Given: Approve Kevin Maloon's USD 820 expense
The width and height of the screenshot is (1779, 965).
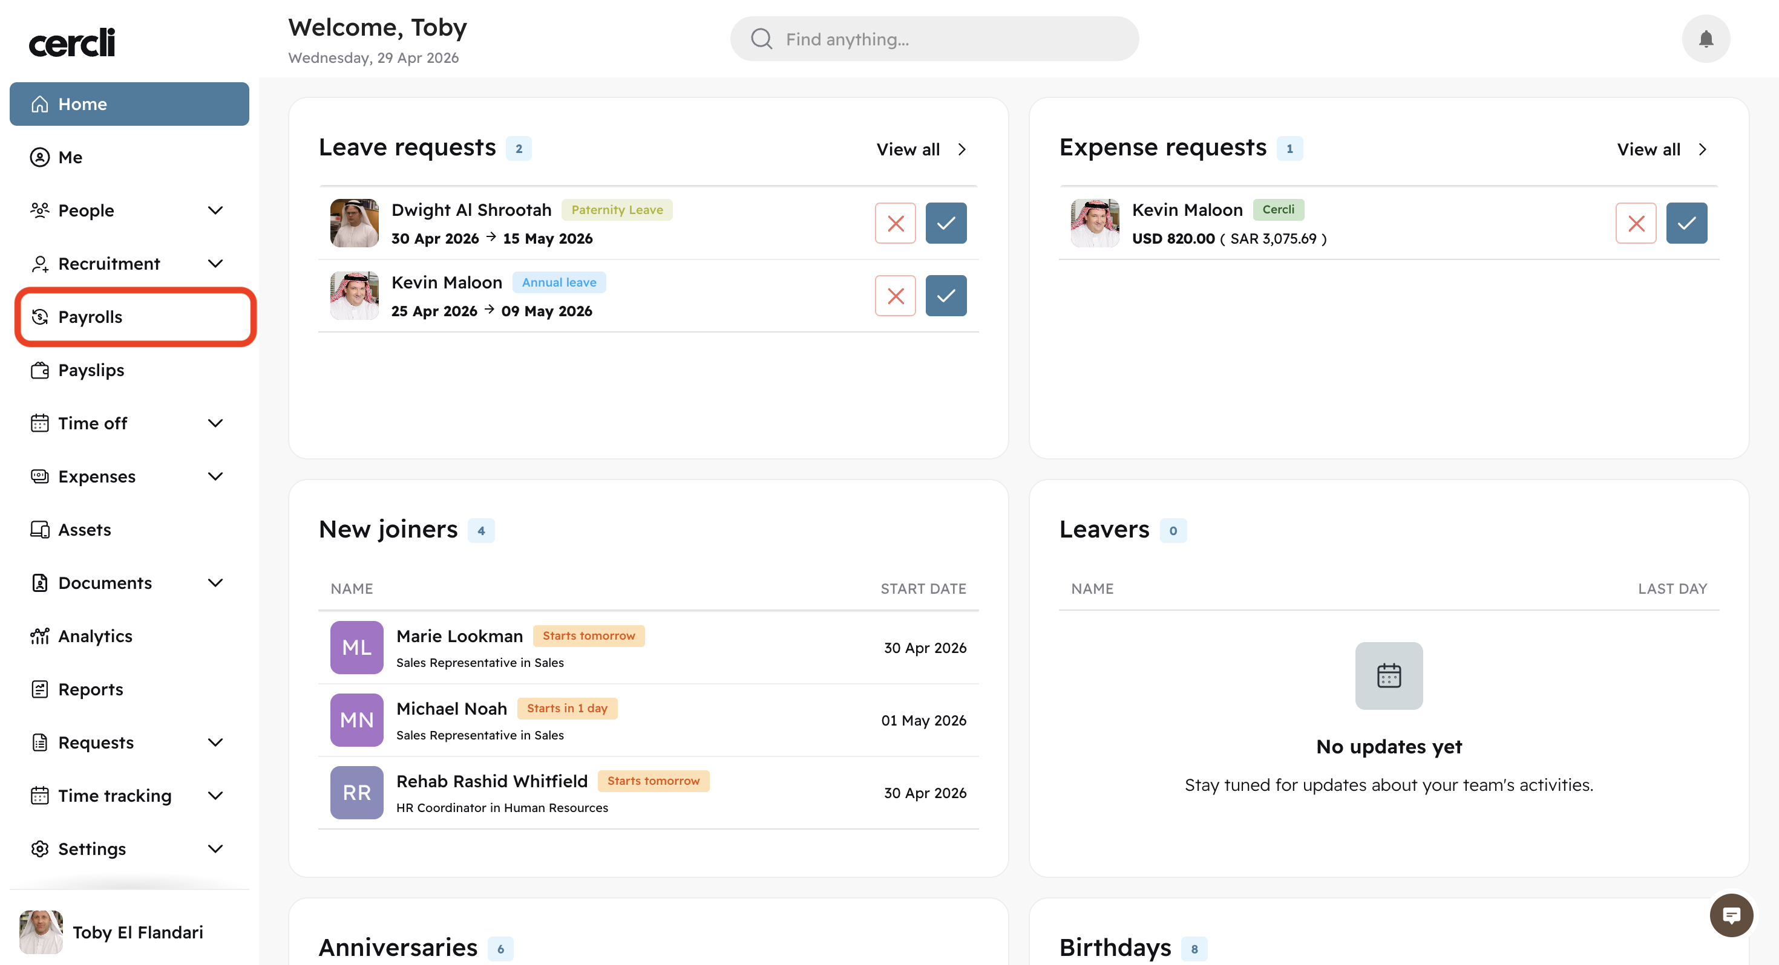Looking at the screenshot, I should pyautogui.click(x=1686, y=223).
